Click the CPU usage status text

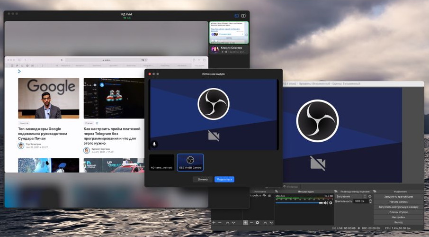398,228
